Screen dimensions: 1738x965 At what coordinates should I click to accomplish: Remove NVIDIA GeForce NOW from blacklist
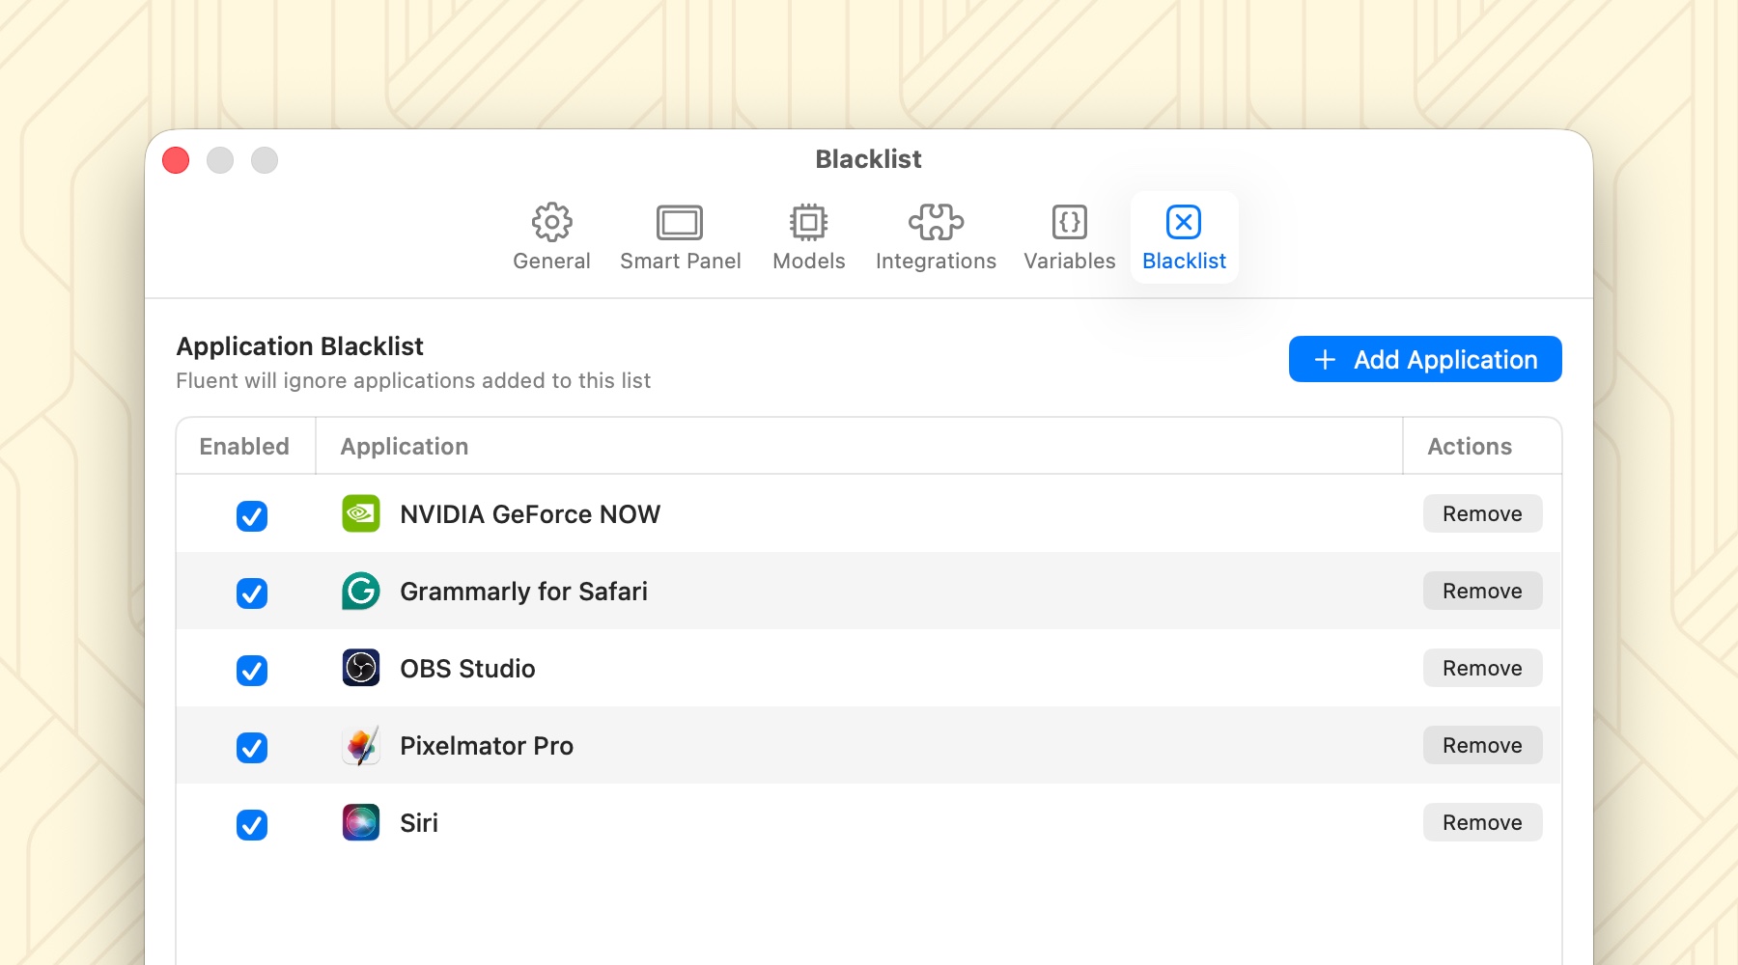click(1481, 514)
